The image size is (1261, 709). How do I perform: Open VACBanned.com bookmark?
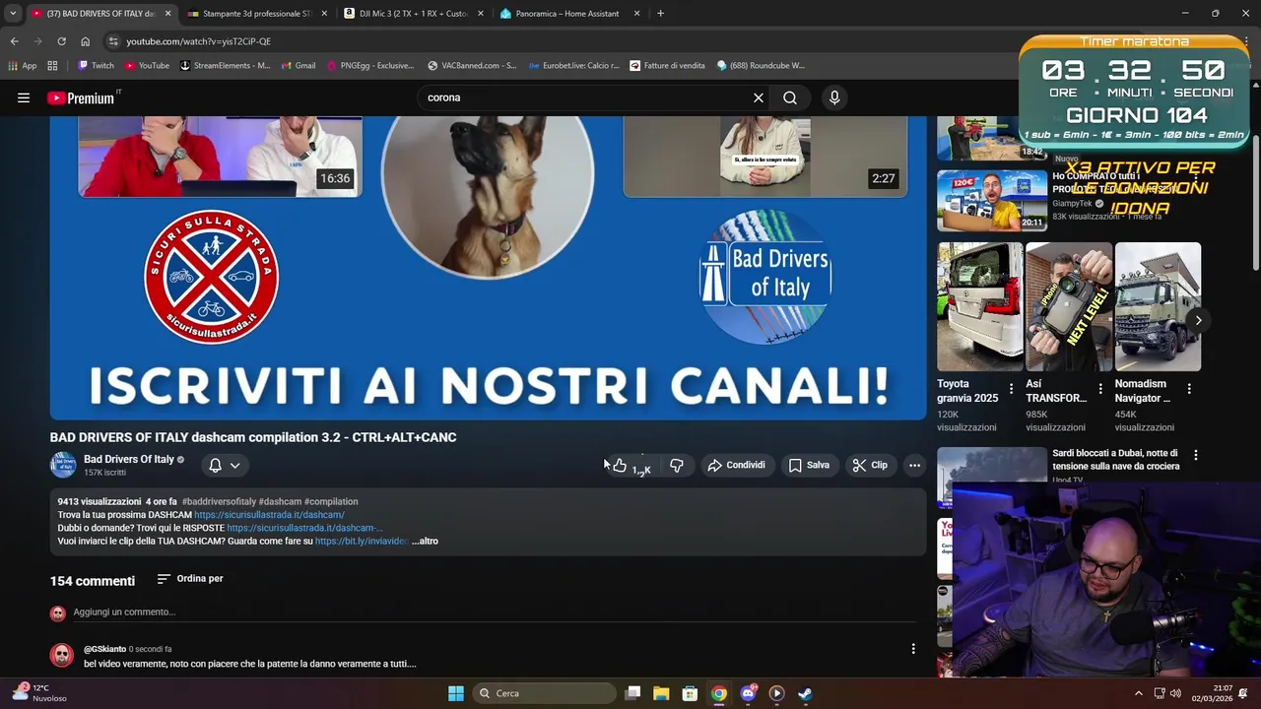(473, 66)
